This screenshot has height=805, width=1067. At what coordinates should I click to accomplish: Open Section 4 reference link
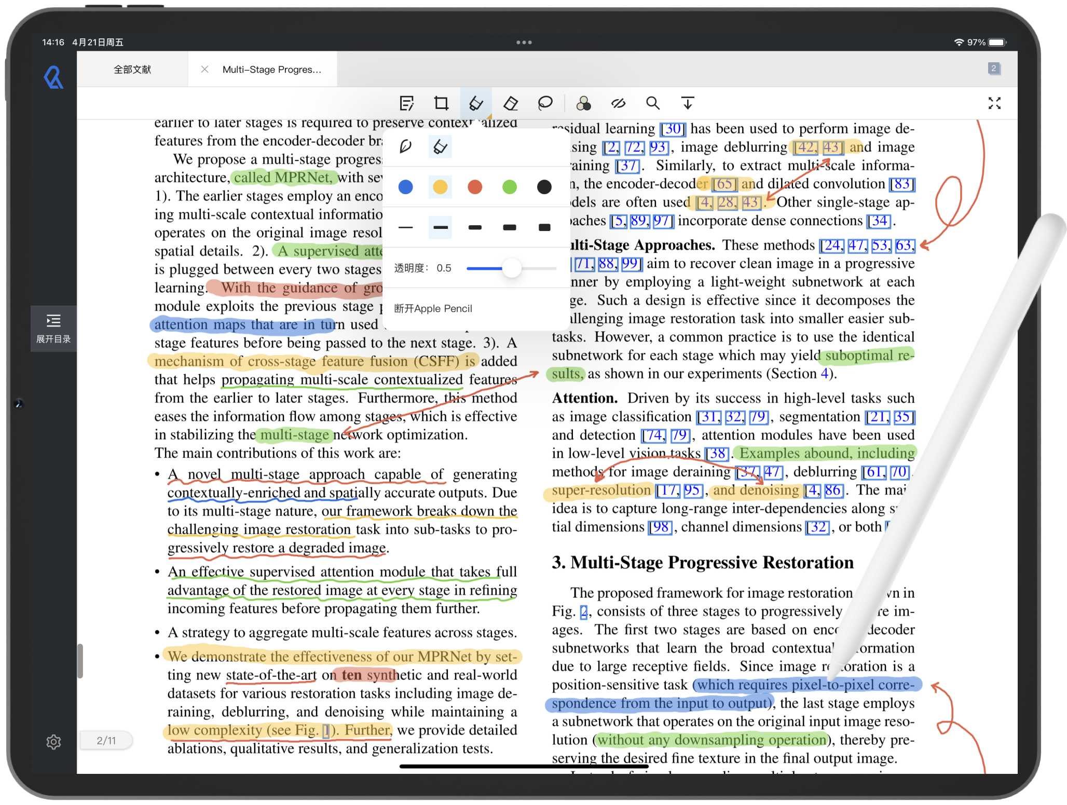click(x=825, y=374)
